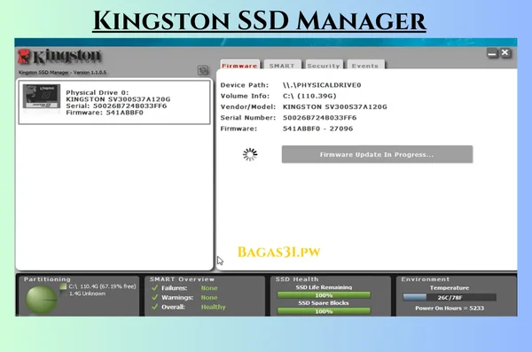Click the Overall checkmark icon
This screenshot has width=532, height=352.
154,307
